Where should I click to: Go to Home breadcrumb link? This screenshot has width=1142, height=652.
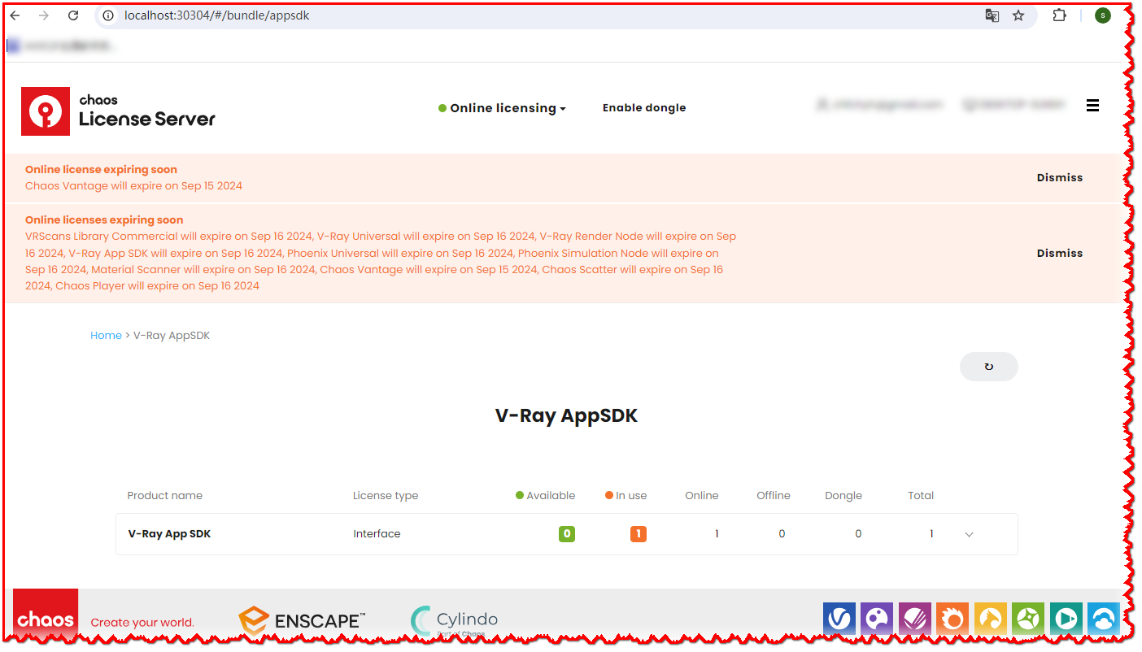click(x=106, y=336)
